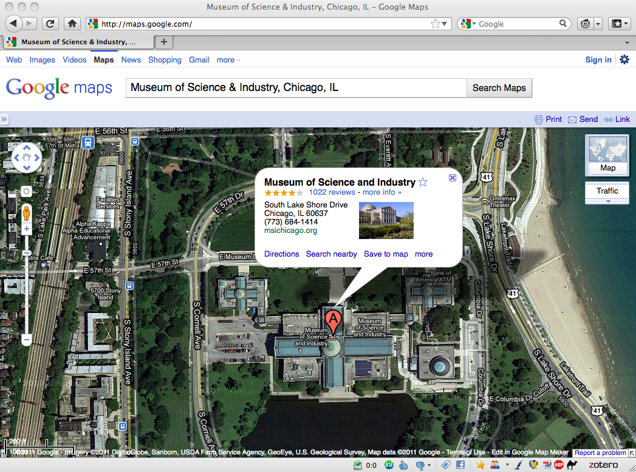Click Search nearby in the info bubble
Image resolution: width=636 pixels, height=472 pixels.
[x=332, y=254]
